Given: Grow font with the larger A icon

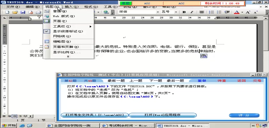Looking at the screenshot, I should click(x=248, y=12).
